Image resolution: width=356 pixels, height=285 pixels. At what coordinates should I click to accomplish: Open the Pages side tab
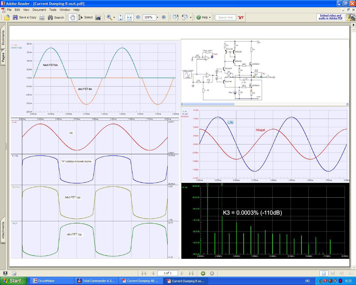(x=3, y=58)
